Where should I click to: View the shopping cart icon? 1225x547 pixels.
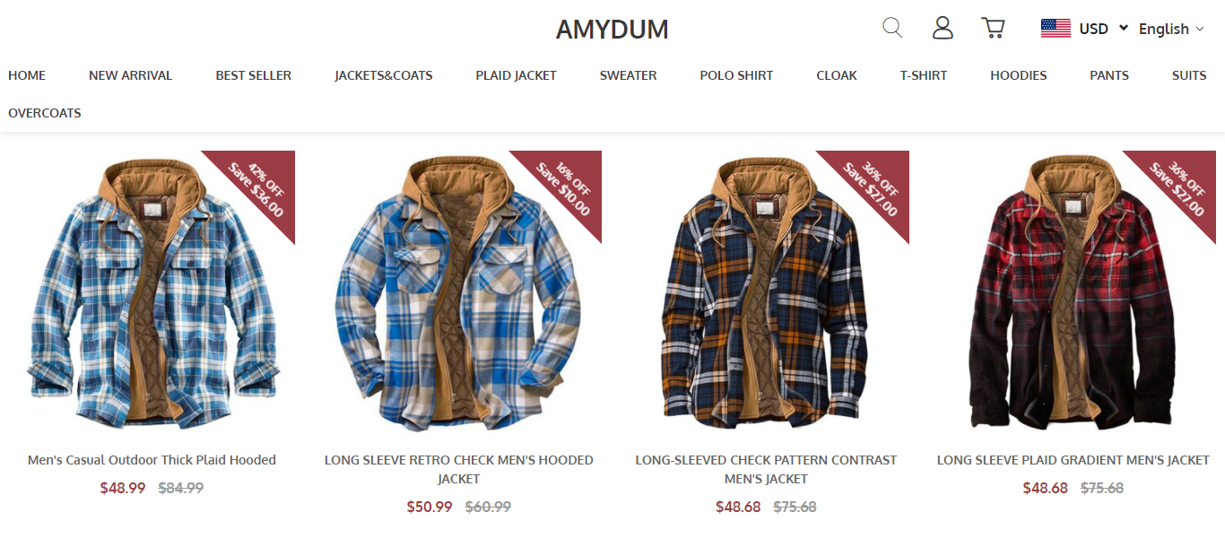[x=993, y=28]
